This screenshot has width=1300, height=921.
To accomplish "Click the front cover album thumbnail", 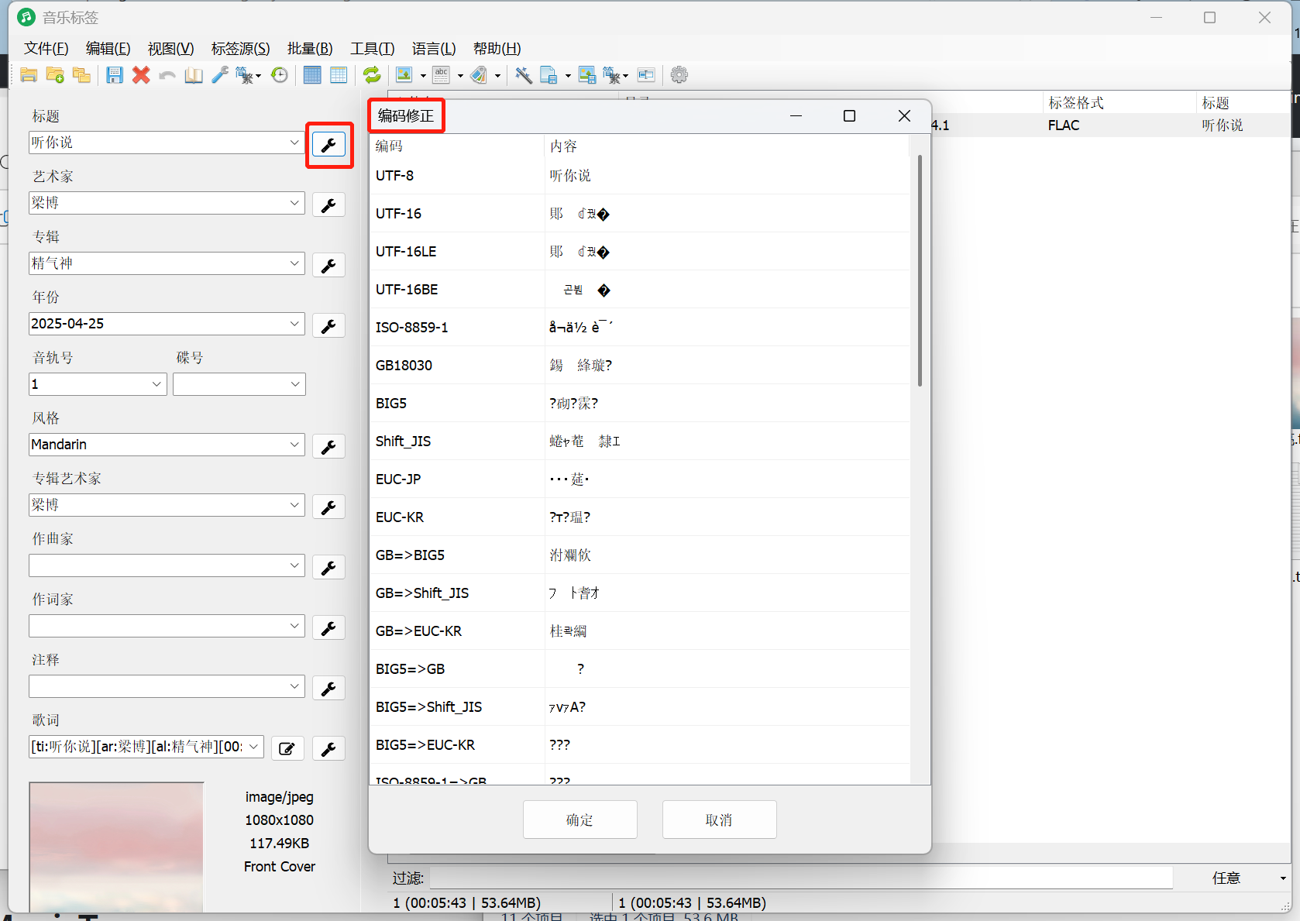I will pos(116,847).
